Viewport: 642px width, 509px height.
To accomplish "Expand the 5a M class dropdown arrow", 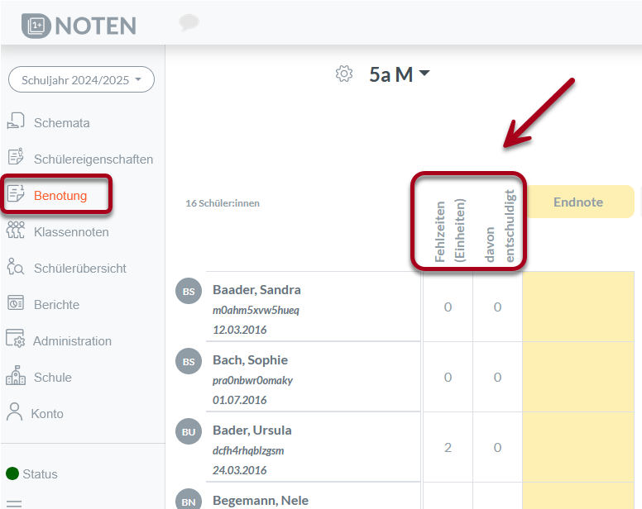I will tap(424, 74).
